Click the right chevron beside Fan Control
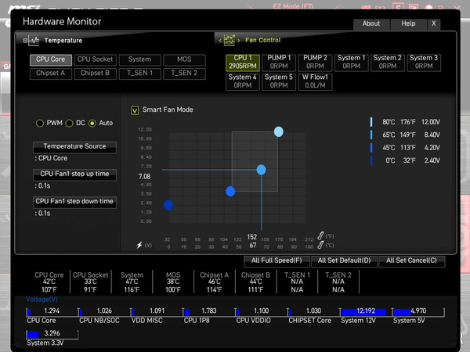The image size is (470, 352). [x=239, y=41]
